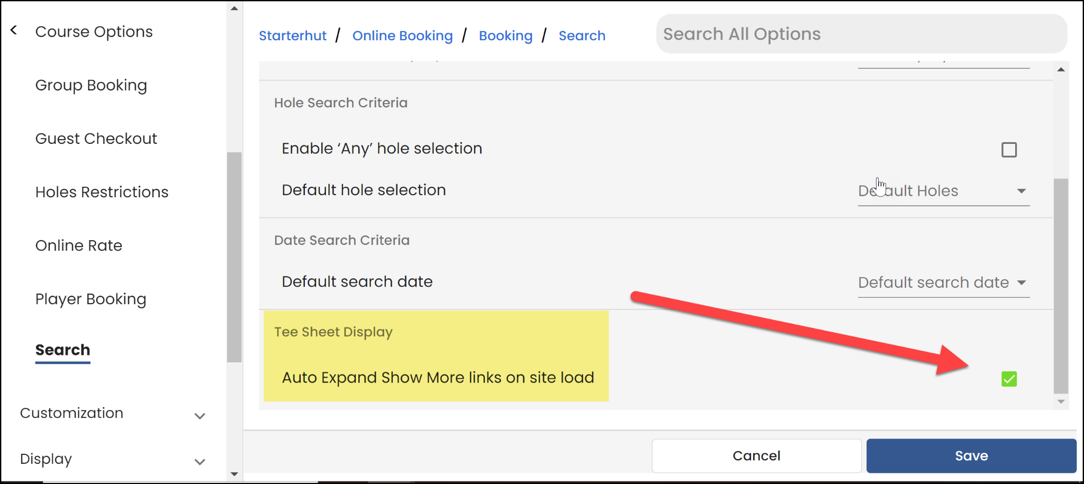
Task: Open the Default Holes dropdown
Action: pos(943,191)
